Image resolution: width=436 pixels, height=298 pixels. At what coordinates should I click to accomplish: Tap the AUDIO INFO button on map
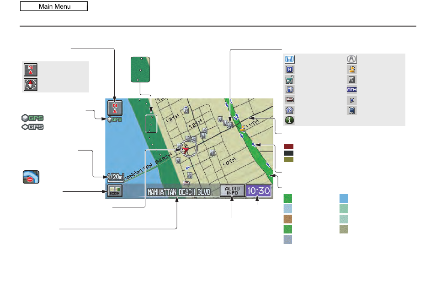pyautogui.click(x=232, y=191)
